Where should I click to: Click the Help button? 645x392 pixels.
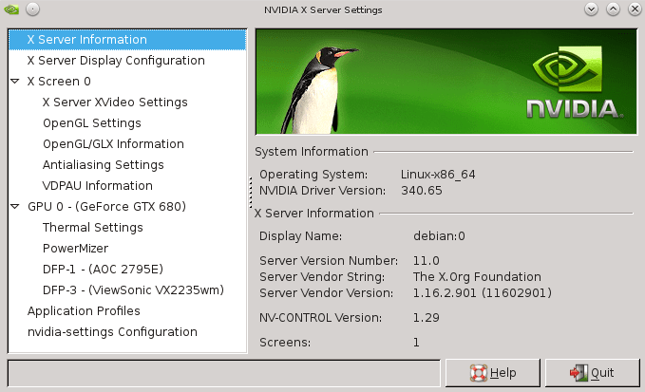493,373
